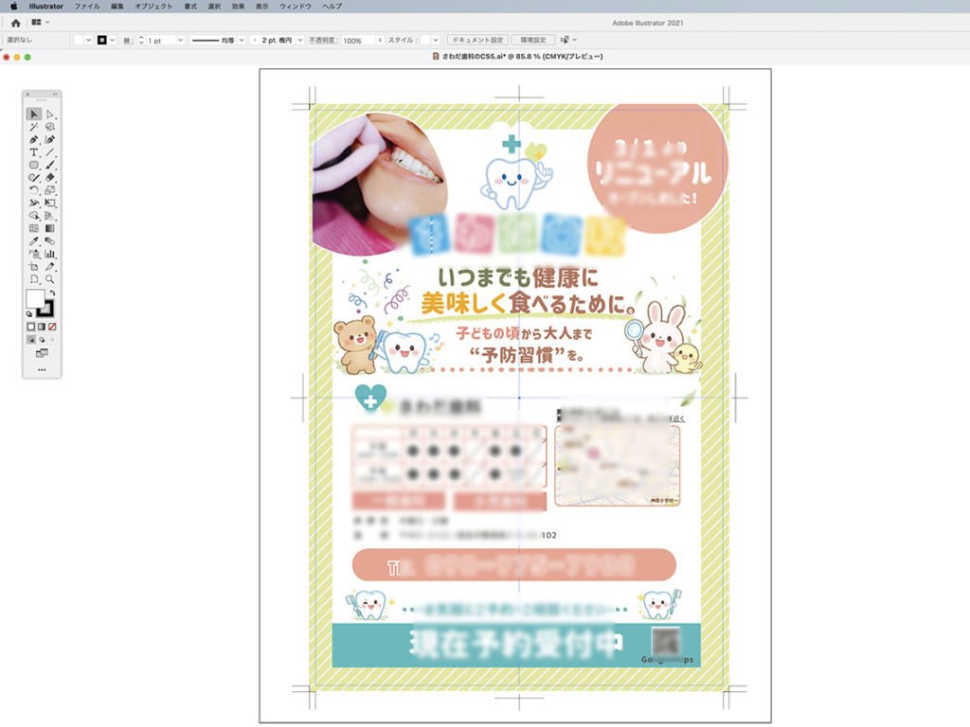This screenshot has width=970, height=727.
Task: Expand the opacity 100% options arrow
Action: (380, 41)
